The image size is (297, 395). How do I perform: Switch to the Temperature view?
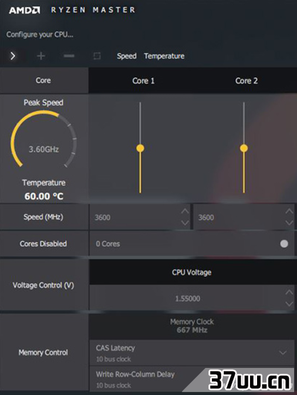tap(164, 56)
